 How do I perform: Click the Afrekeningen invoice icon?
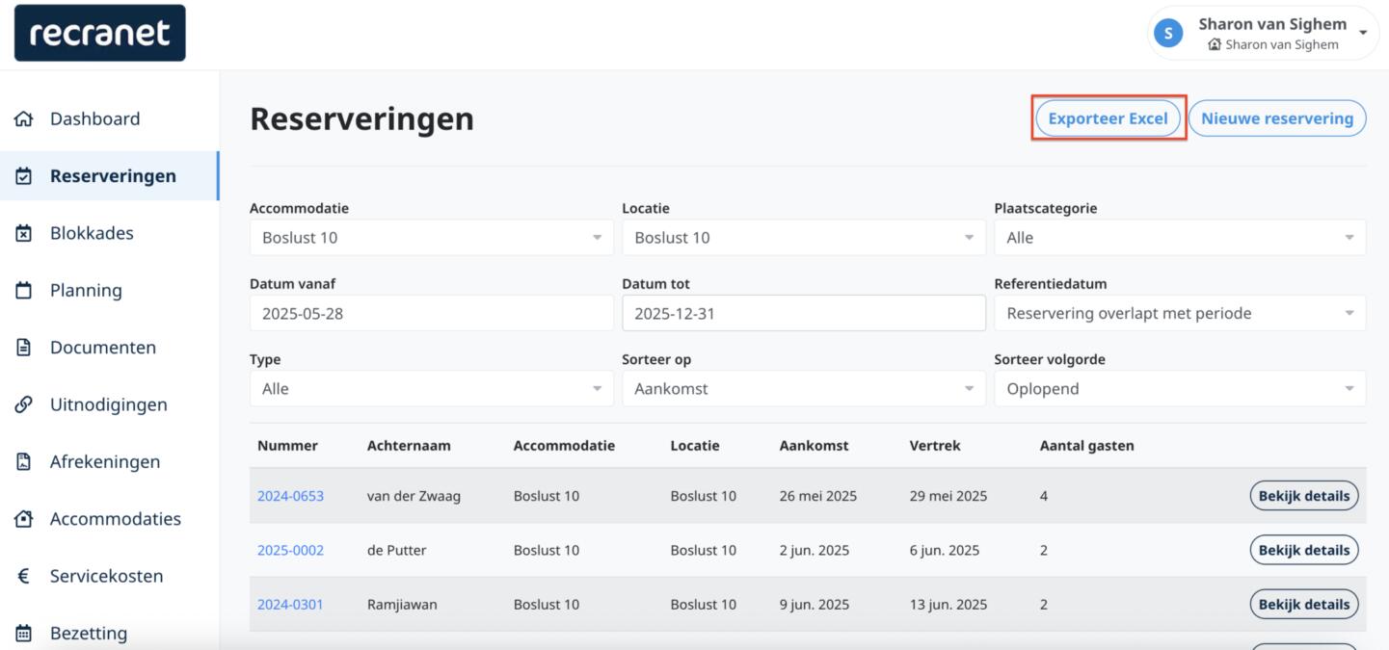24,462
